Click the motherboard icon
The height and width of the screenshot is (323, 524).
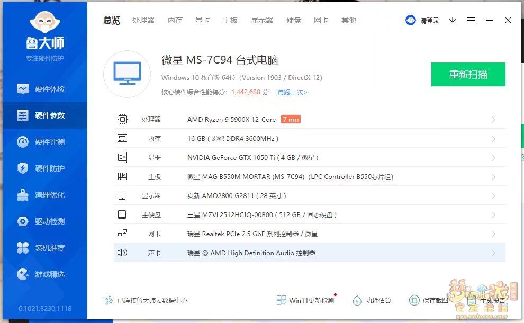(122, 176)
